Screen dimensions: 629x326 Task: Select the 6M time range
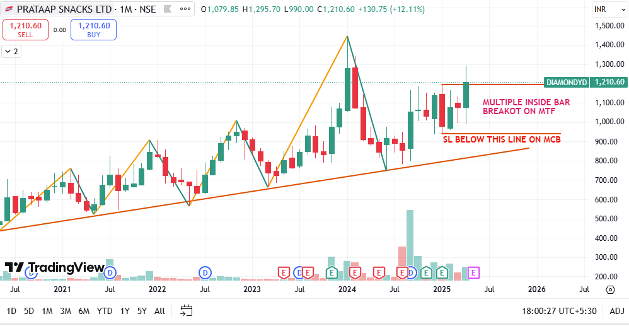tap(84, 311)
